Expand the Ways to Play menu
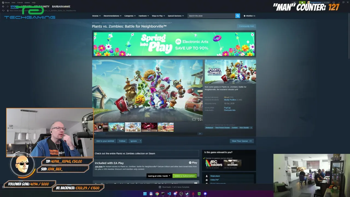 coord(158,16)
